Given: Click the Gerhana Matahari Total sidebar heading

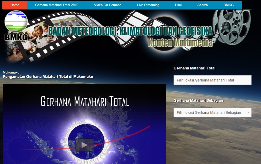Looking at the screenshot, I should tap(194, 68).
